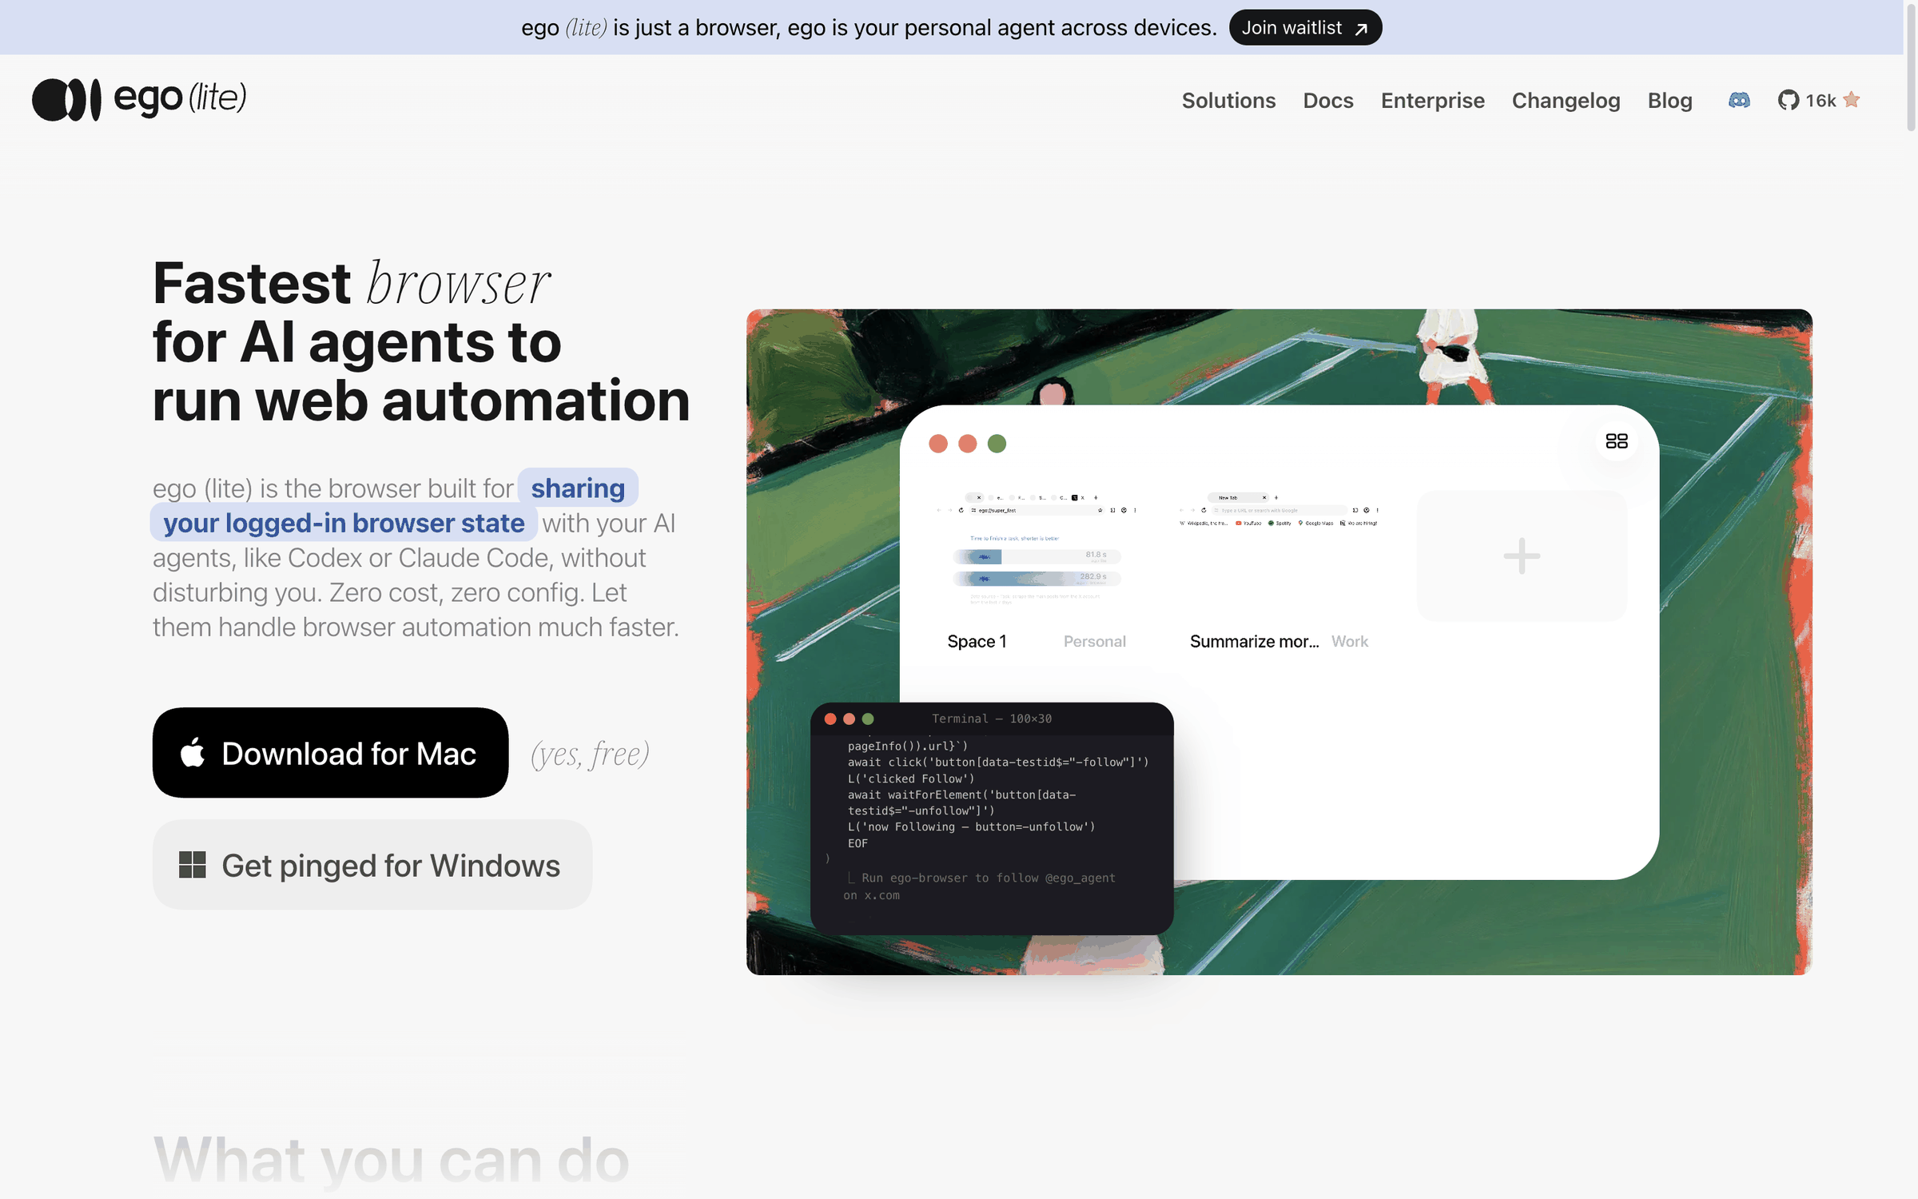Open the Solutions nav item
This screenshot has height=1199, width=1918.
1228,101
